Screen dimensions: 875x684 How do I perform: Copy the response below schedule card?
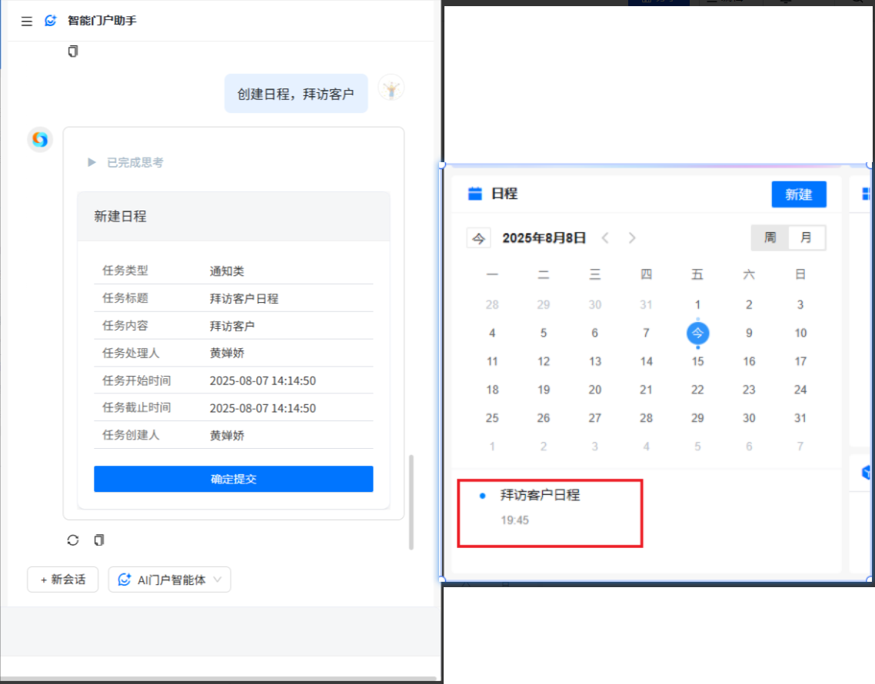(98, 540)
